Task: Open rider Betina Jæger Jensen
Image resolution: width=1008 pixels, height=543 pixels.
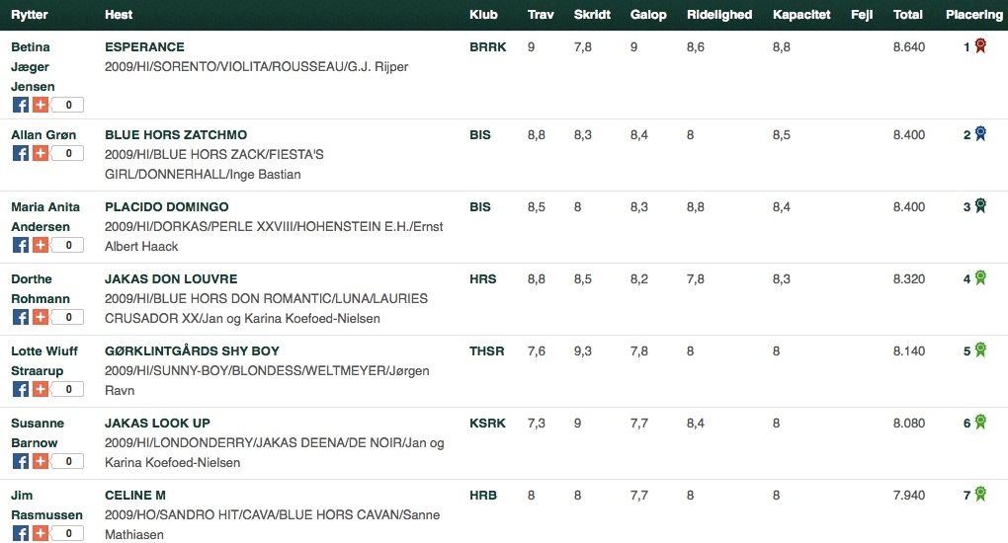Action: coord(33,66)
